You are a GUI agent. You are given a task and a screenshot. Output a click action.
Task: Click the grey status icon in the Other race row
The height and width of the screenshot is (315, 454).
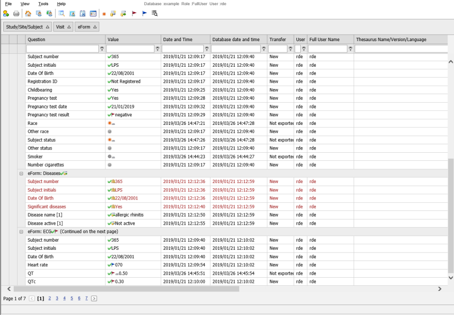click(x=109, y=131)
